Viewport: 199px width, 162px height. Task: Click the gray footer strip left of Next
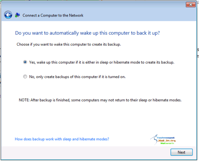85,152
